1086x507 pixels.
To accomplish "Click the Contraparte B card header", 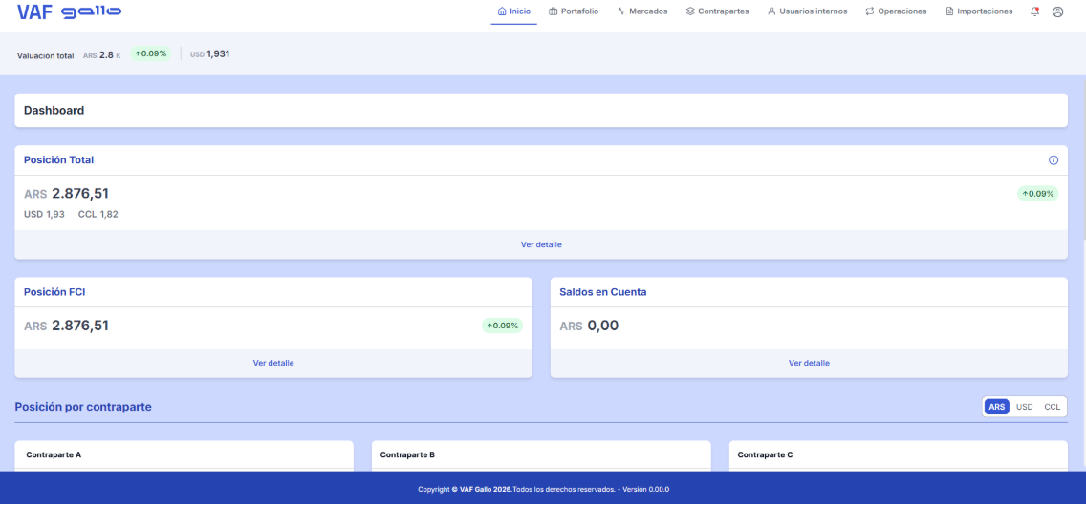I will click(x=541, y=455).
